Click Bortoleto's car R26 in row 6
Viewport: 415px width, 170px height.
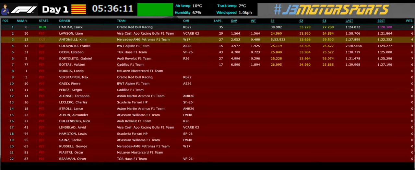186,59
